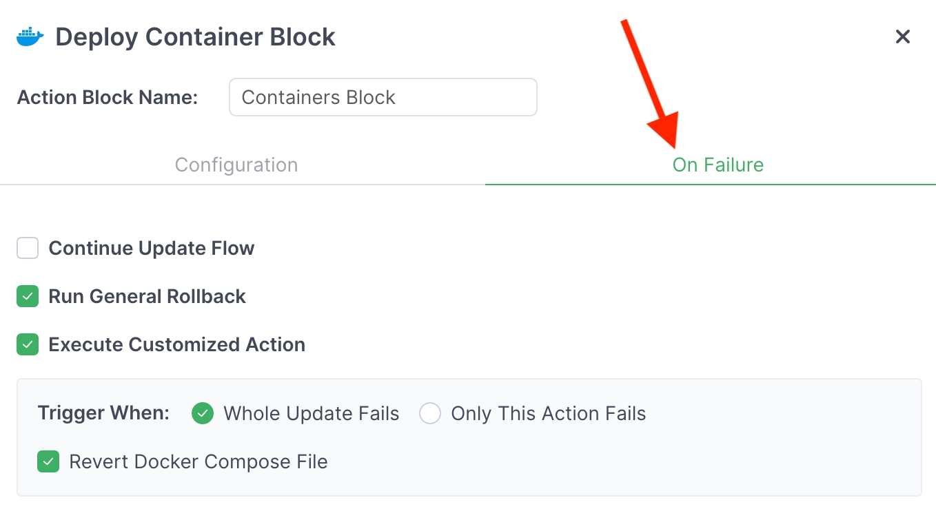Click the 'Action Block Name:' label
Viewport: 936px width, 511px height.
click(x=108, y=97)
